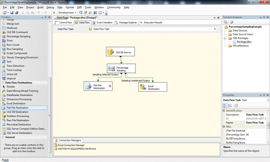Pick Script Component in the Toolbox
This screenshot has width=270, height=162.
pos(17,53)
